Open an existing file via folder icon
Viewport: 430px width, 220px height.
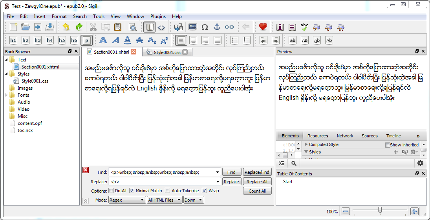tap(26, 27)
